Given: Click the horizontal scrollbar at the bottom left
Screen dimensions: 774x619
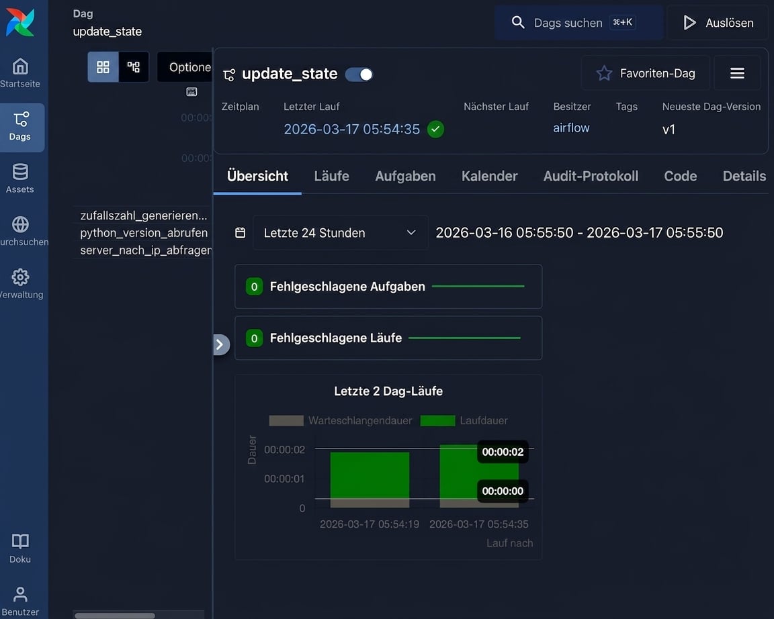Looking at the screenshot, I should pos(114,616).
